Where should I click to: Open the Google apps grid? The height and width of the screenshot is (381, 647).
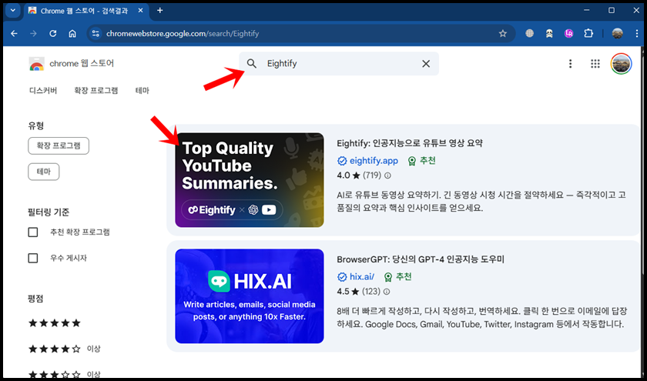(x=595, y=63)
